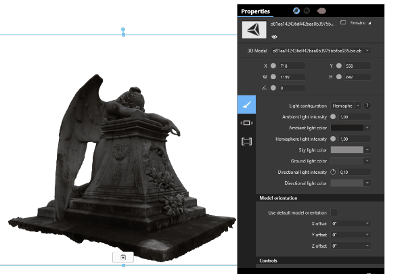The width and height of the screenshot is (406, 274).
Task: Expand the Sky light color dropdown arrow
Action: click(367, 150)
